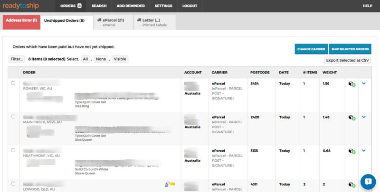Viewport: 380px width, 192px height.
Task: Click the truck icon on the Letter tab
Action: pyautogui.click(x=139, y=20)
